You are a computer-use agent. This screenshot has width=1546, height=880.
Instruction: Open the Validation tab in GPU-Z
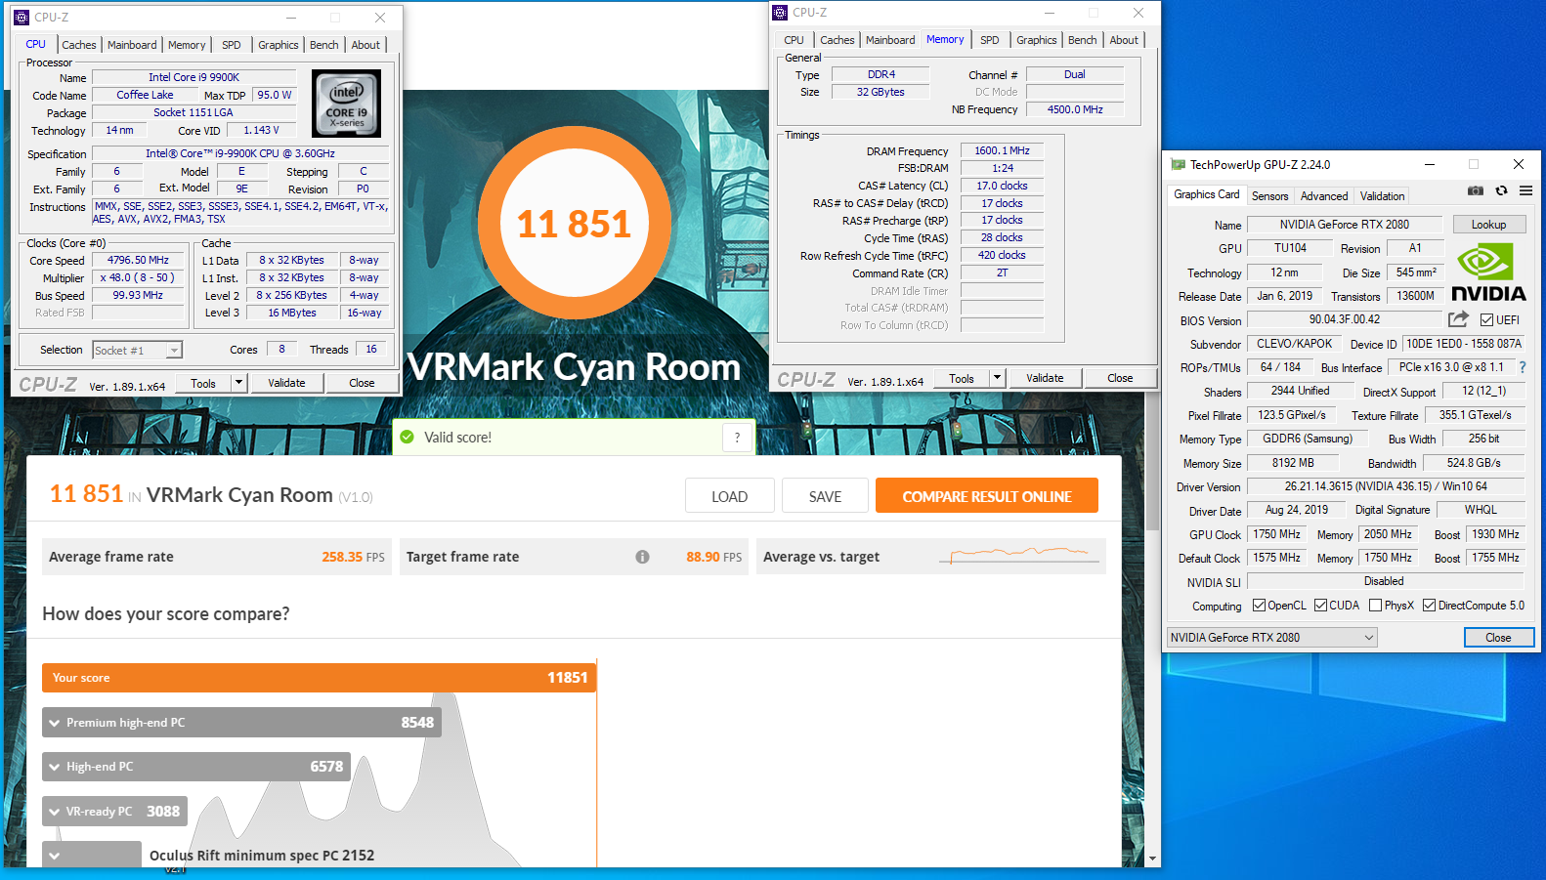(x=1383, y=196)
